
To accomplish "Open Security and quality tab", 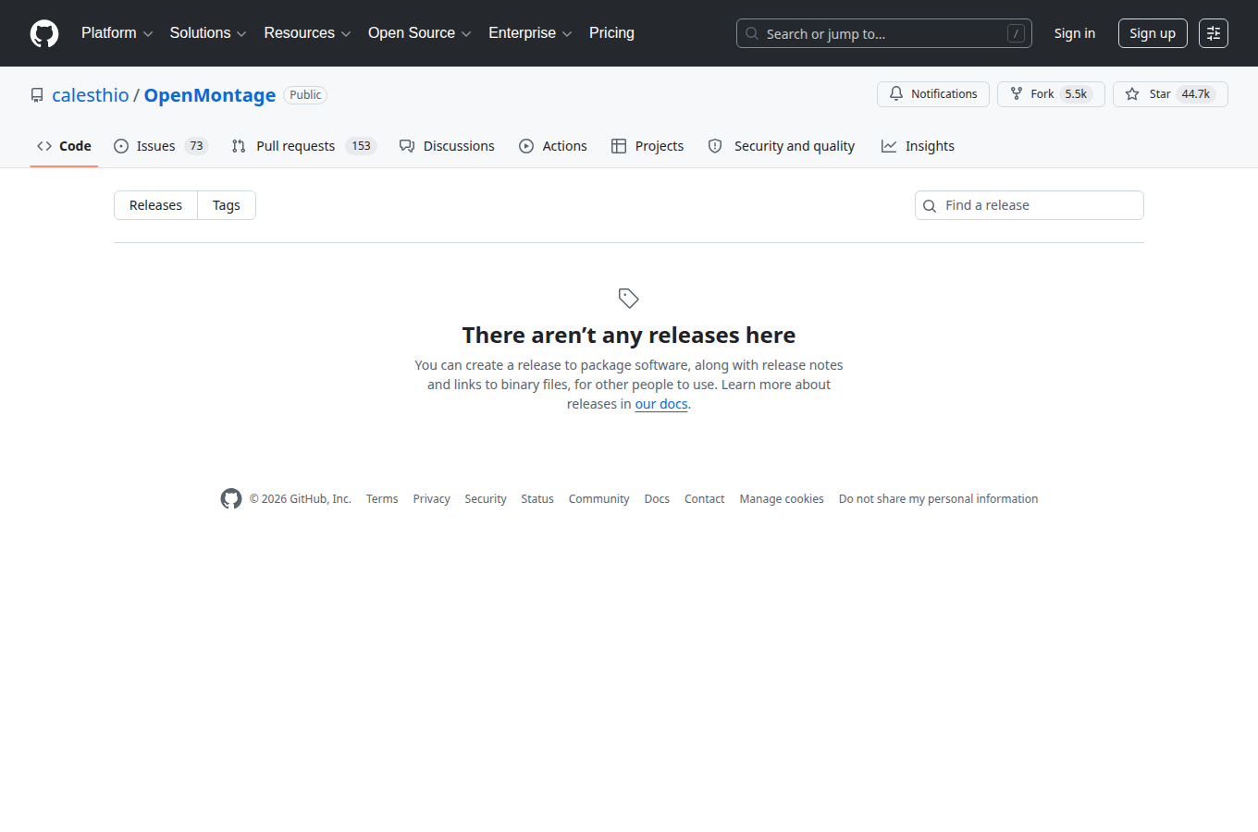I will (782, 146).
